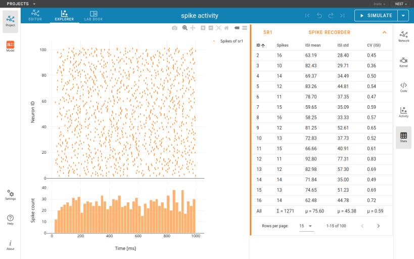Image resolution: width=414 pixels, height=259 pixels.
Task: Switch to the Lab Book tab
Action: pyautogui.click(x=94, y=15)
